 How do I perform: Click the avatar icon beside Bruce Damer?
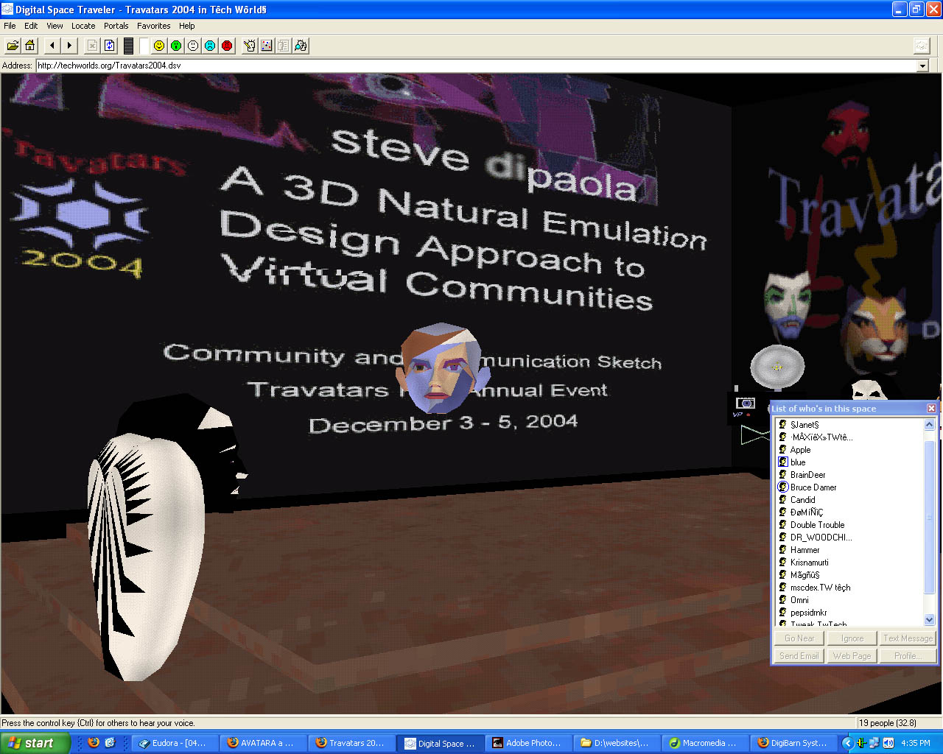pyautogui.click(x=783, y=487)
